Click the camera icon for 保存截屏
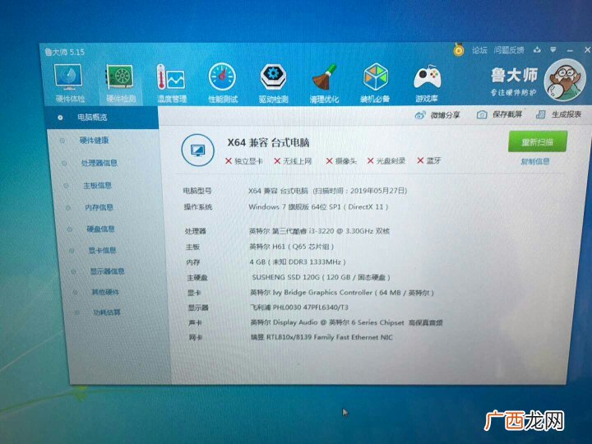Screen dimensions: 592x444 pos(481,115)
